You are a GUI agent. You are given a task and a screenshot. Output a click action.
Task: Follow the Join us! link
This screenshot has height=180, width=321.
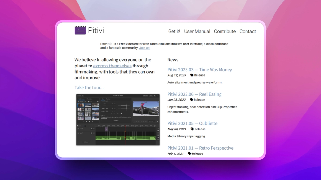coord(144,48)
